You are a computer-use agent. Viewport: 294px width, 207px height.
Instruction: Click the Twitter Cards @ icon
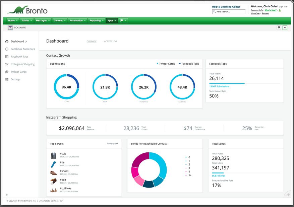(7, 72)
